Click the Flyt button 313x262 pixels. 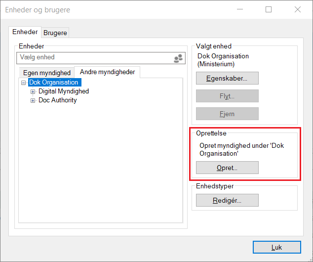[x=227, y=96]
